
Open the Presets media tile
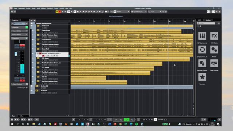coord(214,49)
